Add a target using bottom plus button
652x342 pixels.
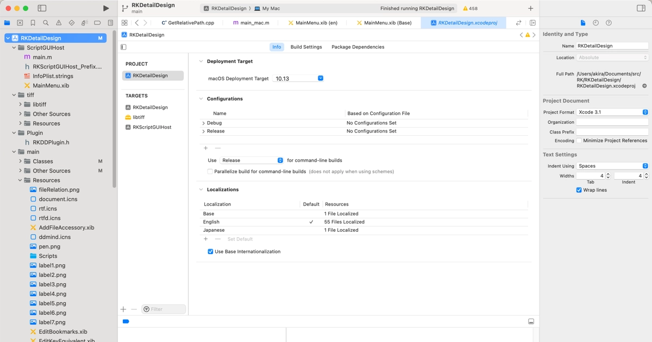(123, 309)
